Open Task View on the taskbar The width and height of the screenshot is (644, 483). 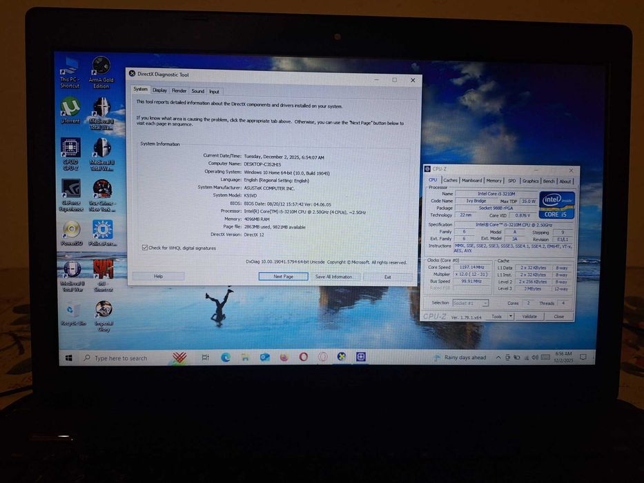(x=206, y=357)
